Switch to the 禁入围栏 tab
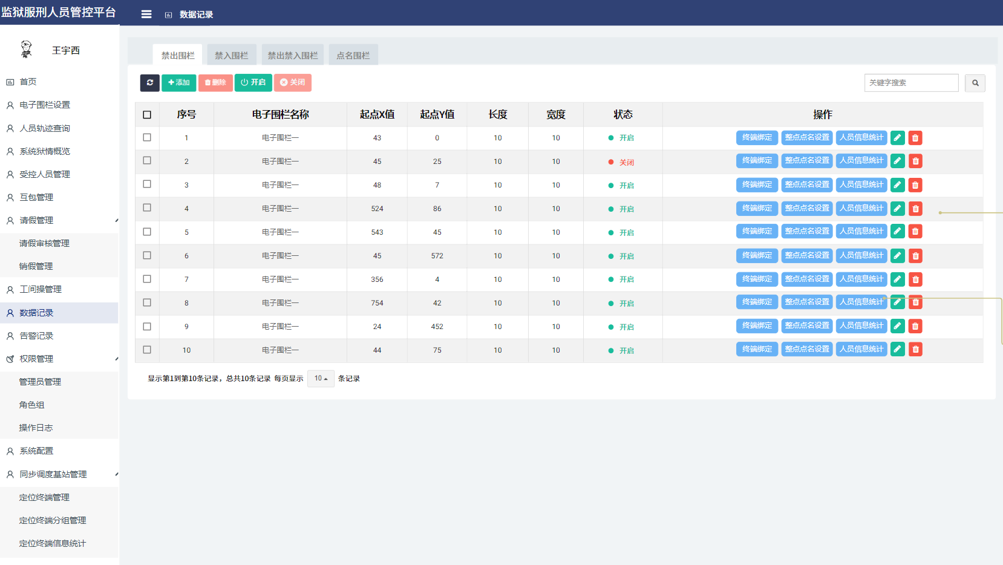The width and height of the screenshot is (1003, 565). [x=232, y=56]
